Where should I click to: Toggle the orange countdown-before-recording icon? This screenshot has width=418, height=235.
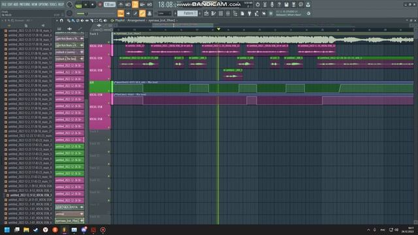point(135,5)
